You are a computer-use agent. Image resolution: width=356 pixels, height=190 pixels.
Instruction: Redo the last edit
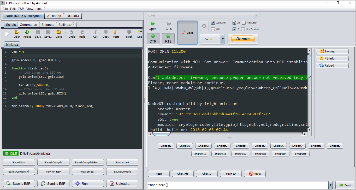82,33
